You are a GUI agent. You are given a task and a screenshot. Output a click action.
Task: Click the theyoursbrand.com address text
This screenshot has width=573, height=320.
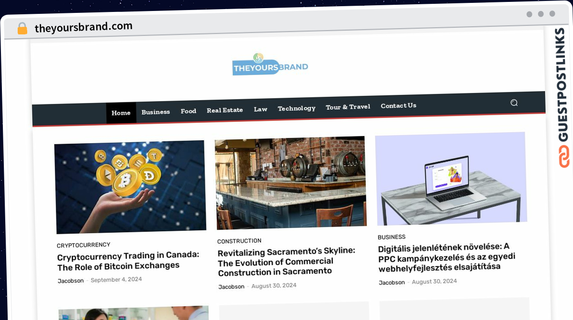point(84,27)
